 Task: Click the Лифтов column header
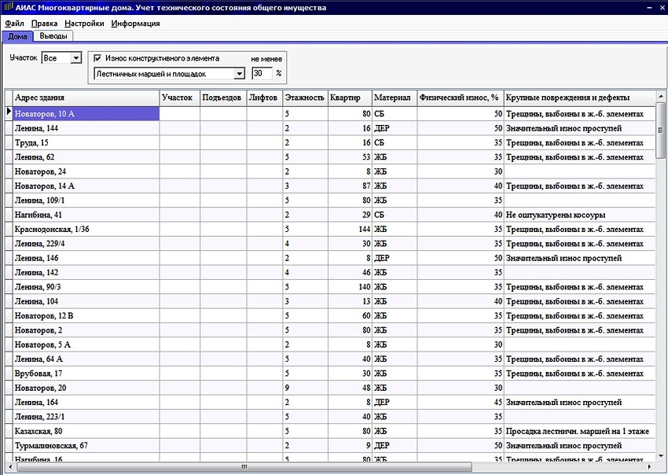tap(265, 98)
